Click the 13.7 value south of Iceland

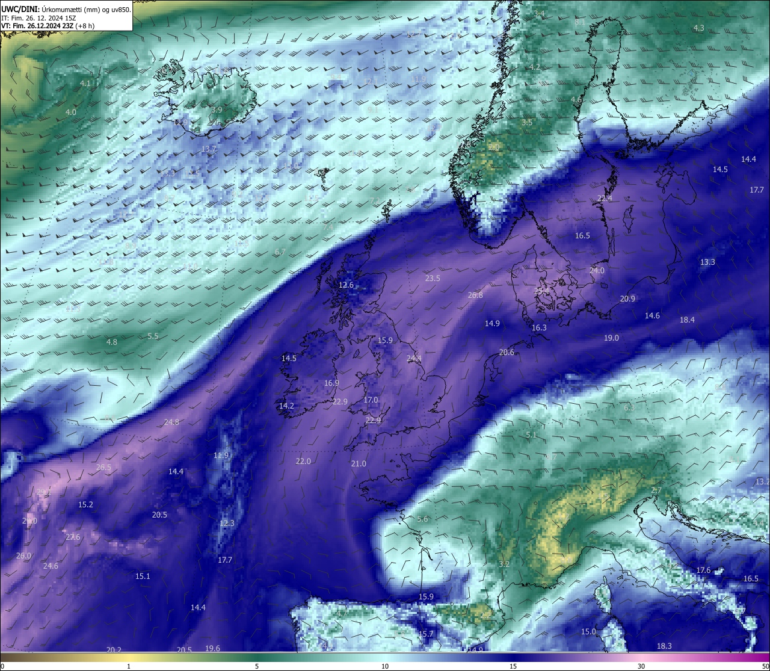pos(208,149)
